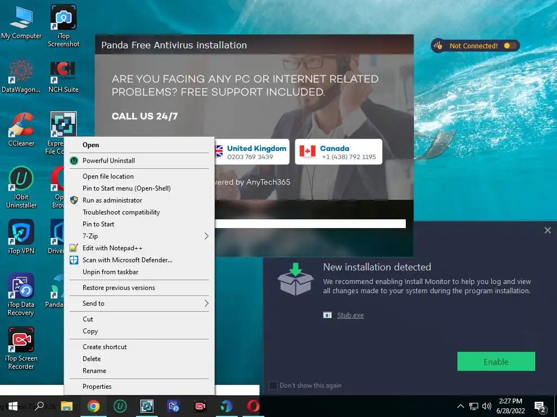
Task: Open IObit Uninstaller desktop shortcut
Action: pyautogui.click(x=21, y=187)
